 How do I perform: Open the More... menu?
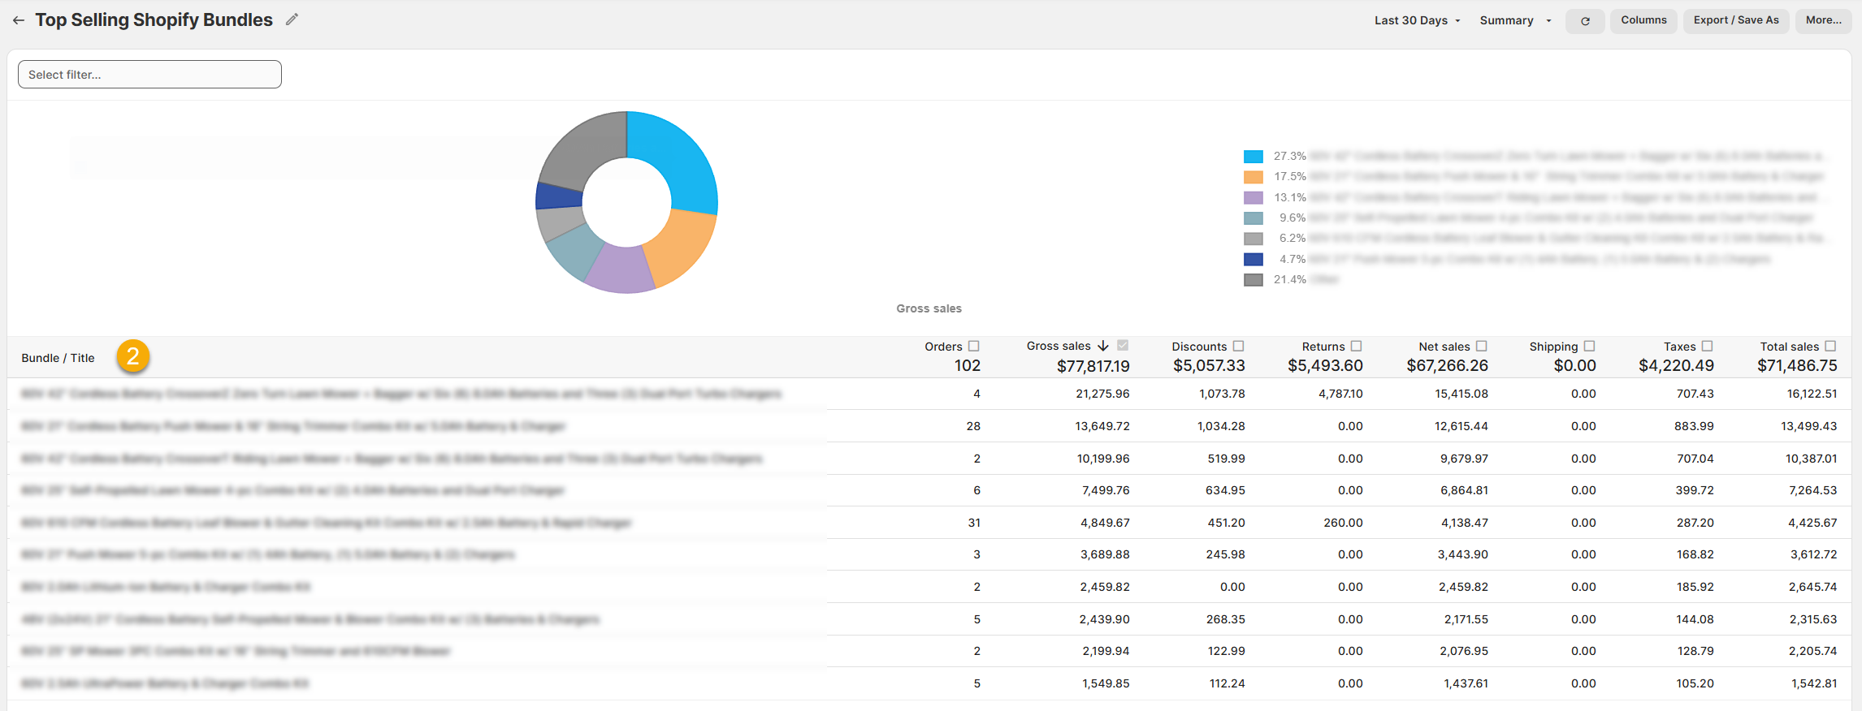coord(1823,20)
